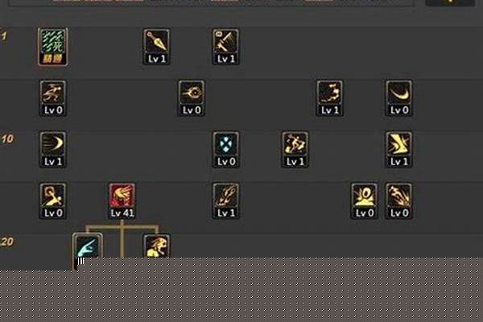The height and width of the screenshot is (322, 483).
Task: Select the hammer strike skill at Lv 1
Action: click(x=225, y=47)
